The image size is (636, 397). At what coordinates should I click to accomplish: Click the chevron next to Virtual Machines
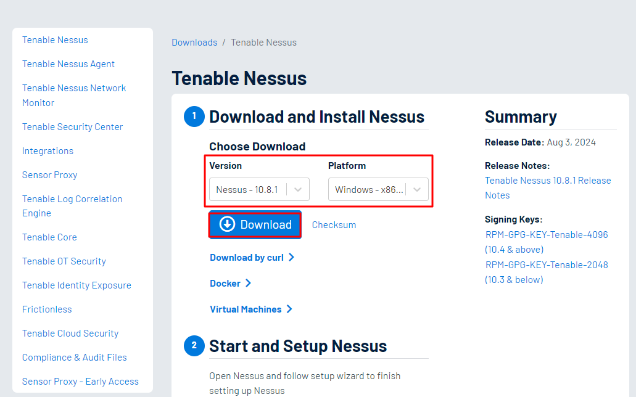tap(289, 309)
